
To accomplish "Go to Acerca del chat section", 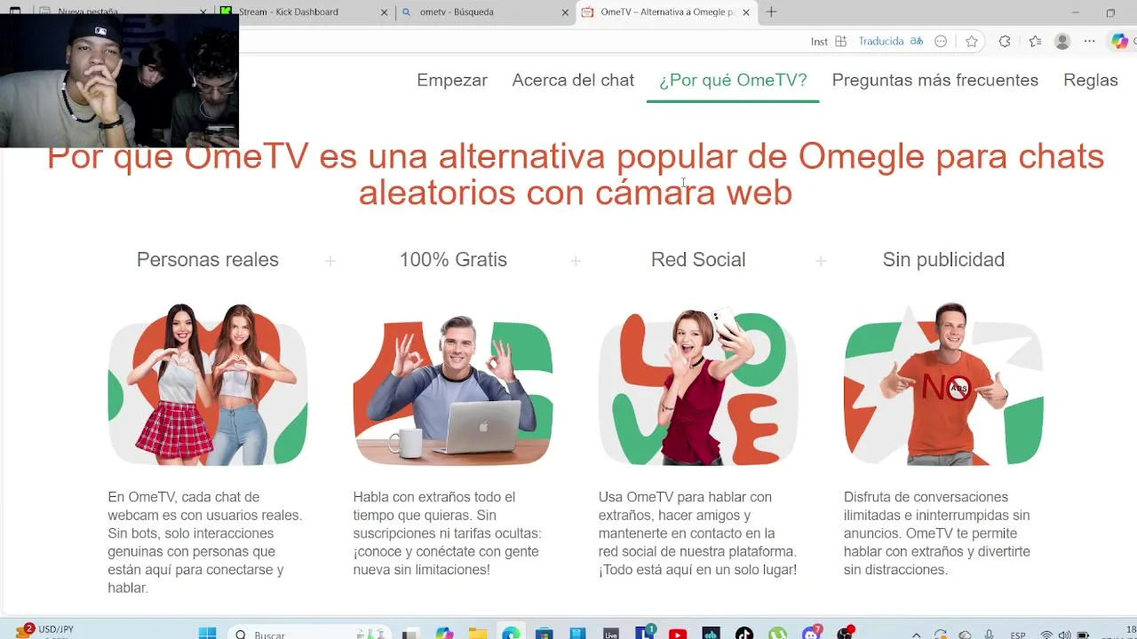I will click(x=573, y=80).
